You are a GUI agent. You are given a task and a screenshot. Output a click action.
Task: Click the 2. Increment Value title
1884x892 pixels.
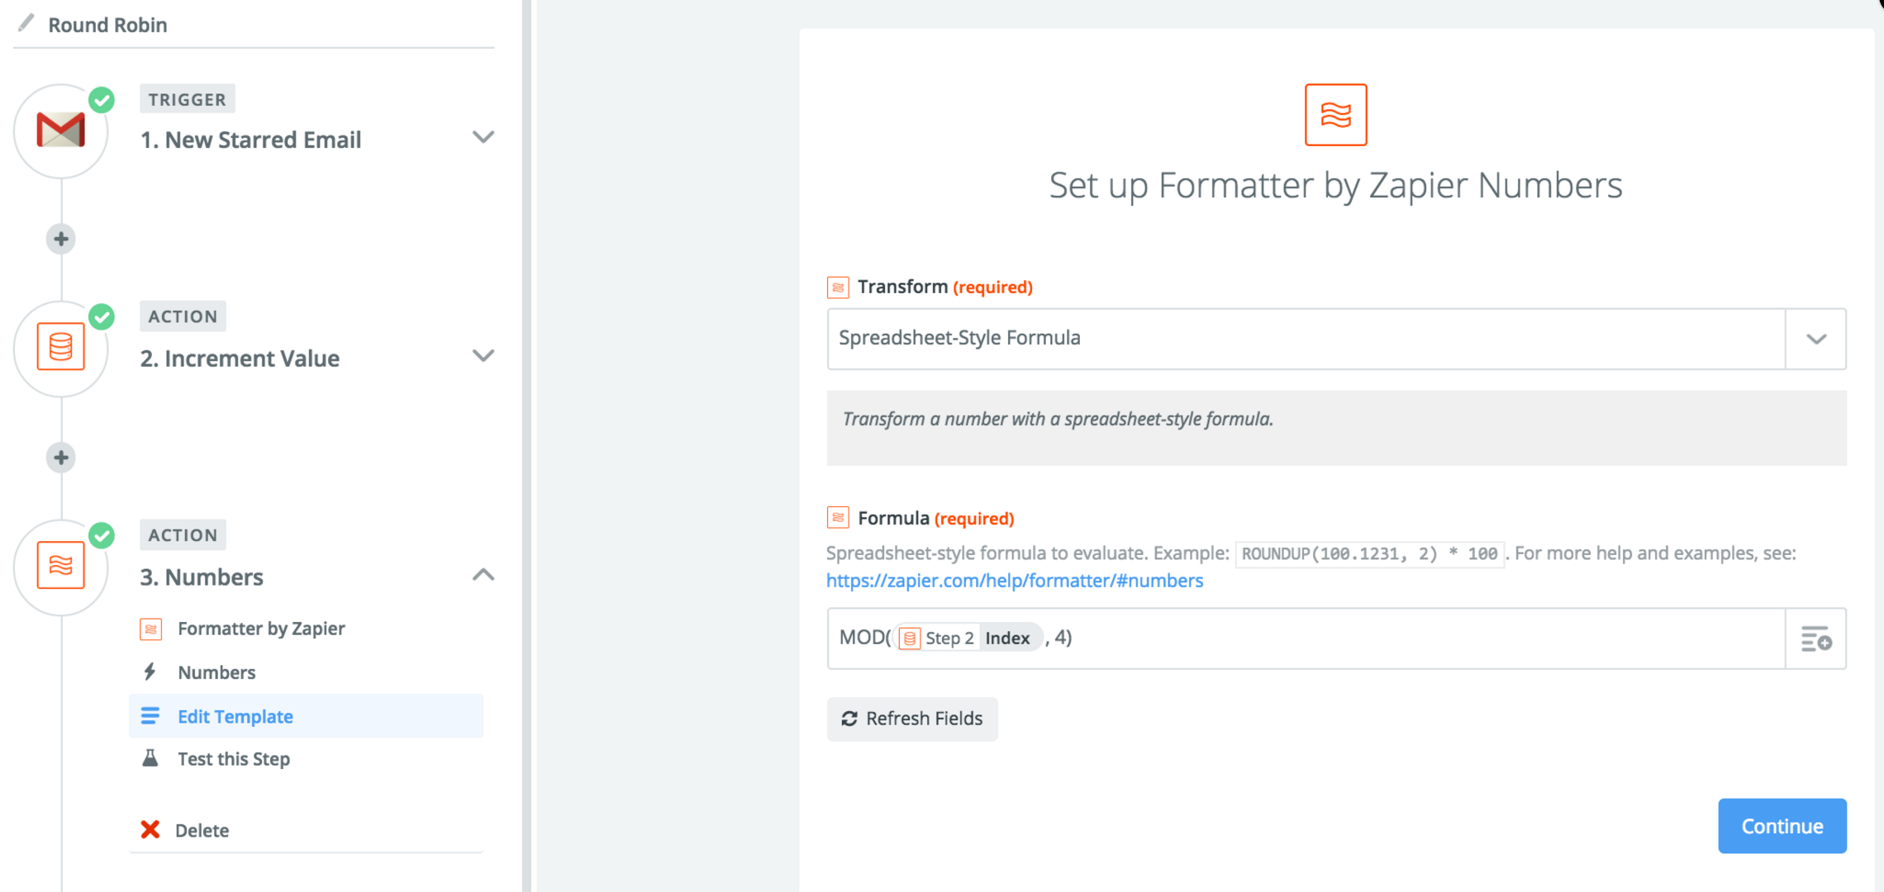[x=240, y=358]
